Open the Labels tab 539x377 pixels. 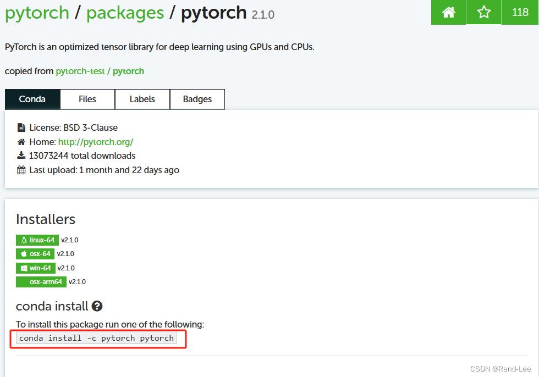click(x=142, y=99)
